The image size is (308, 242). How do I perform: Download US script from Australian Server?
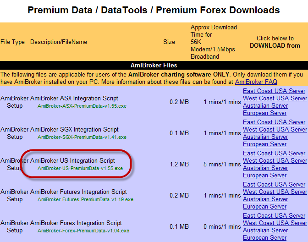tap(265, 168)
